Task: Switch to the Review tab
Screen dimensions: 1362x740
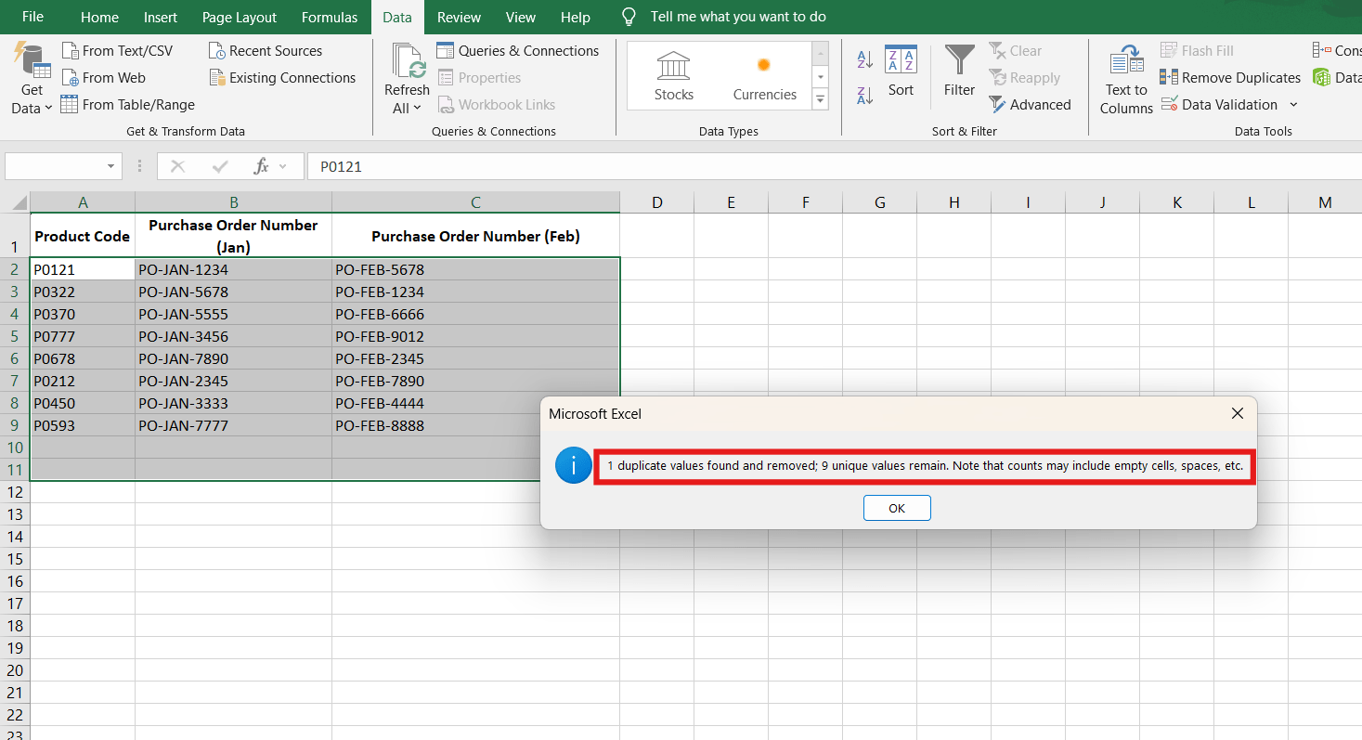Action: click(459, 17)
